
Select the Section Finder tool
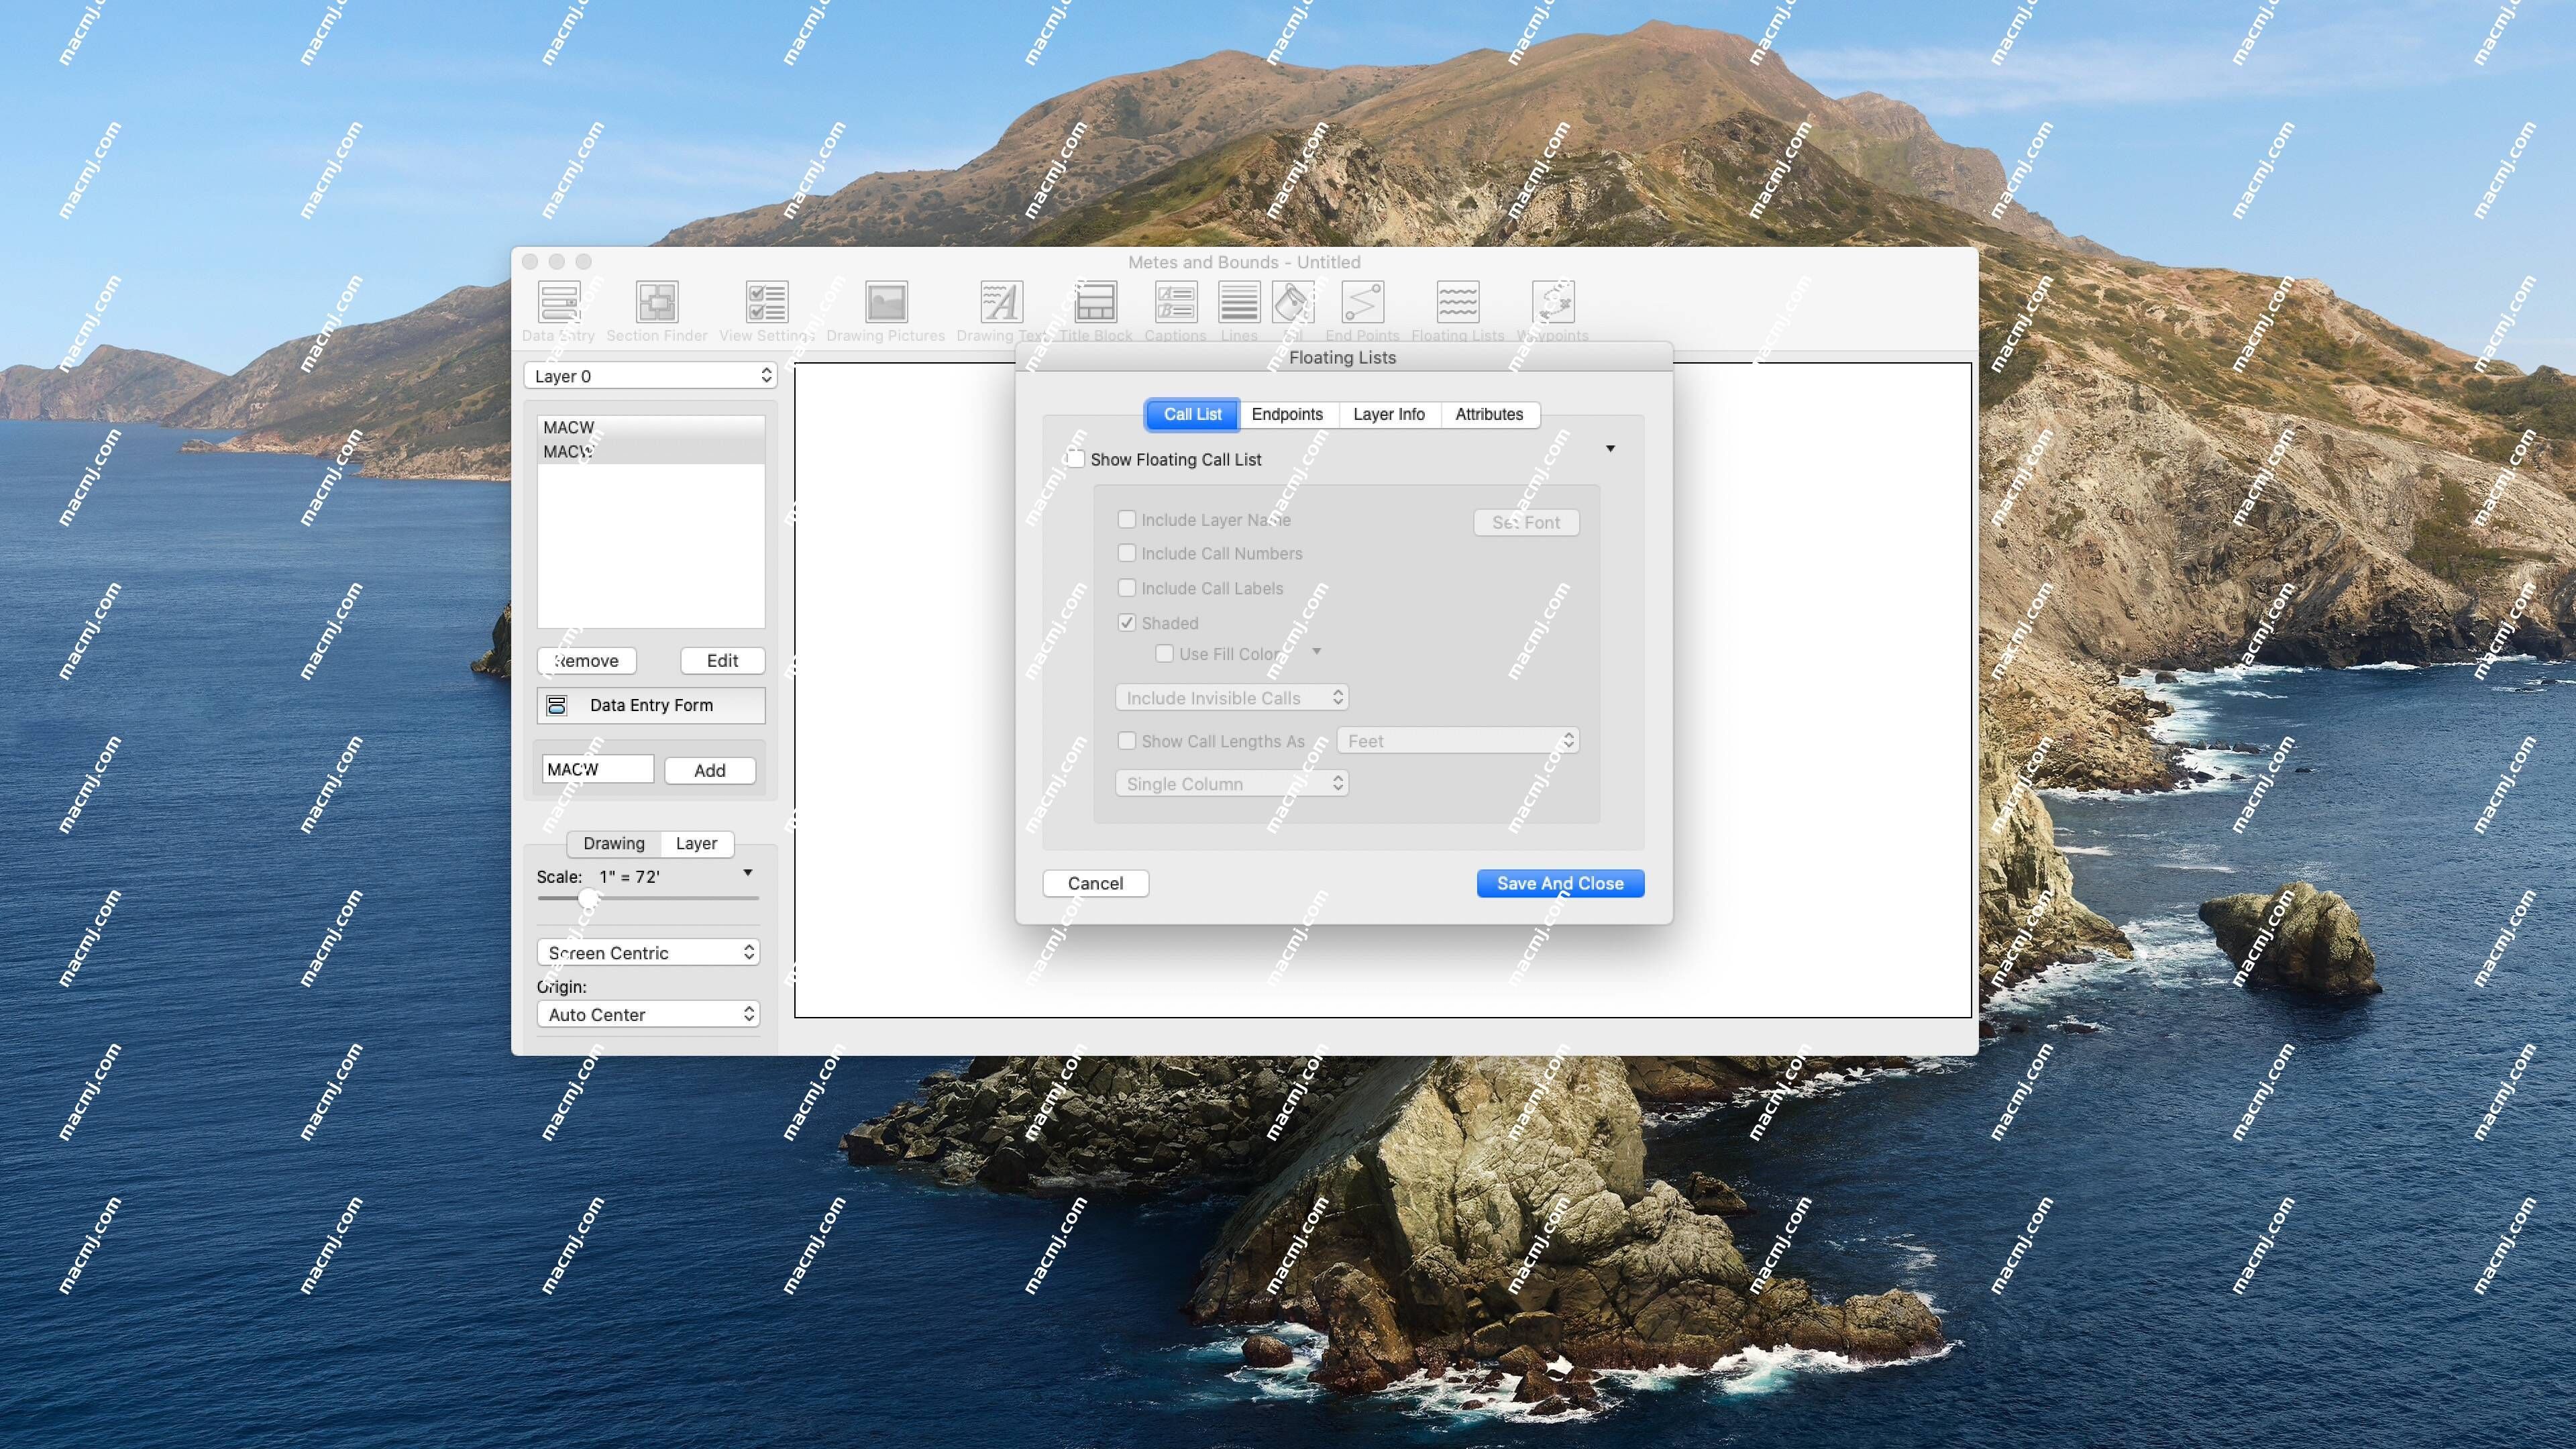click(653, 310)
